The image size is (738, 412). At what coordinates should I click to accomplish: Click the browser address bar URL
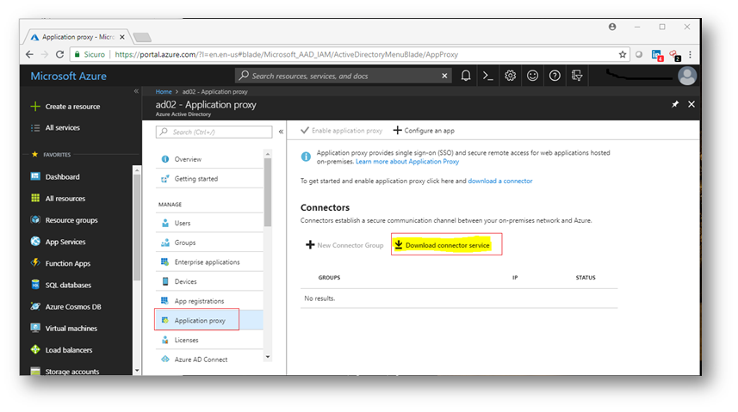click(286, 54)
